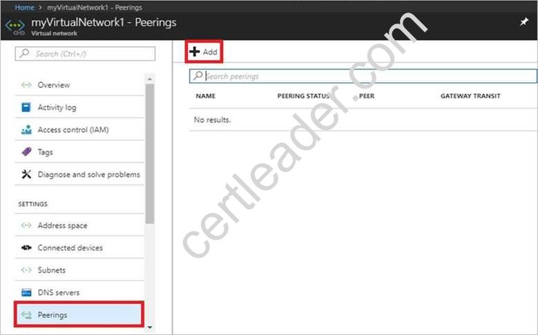
Task: Sort by NAME column header
Action: point(206,96)
